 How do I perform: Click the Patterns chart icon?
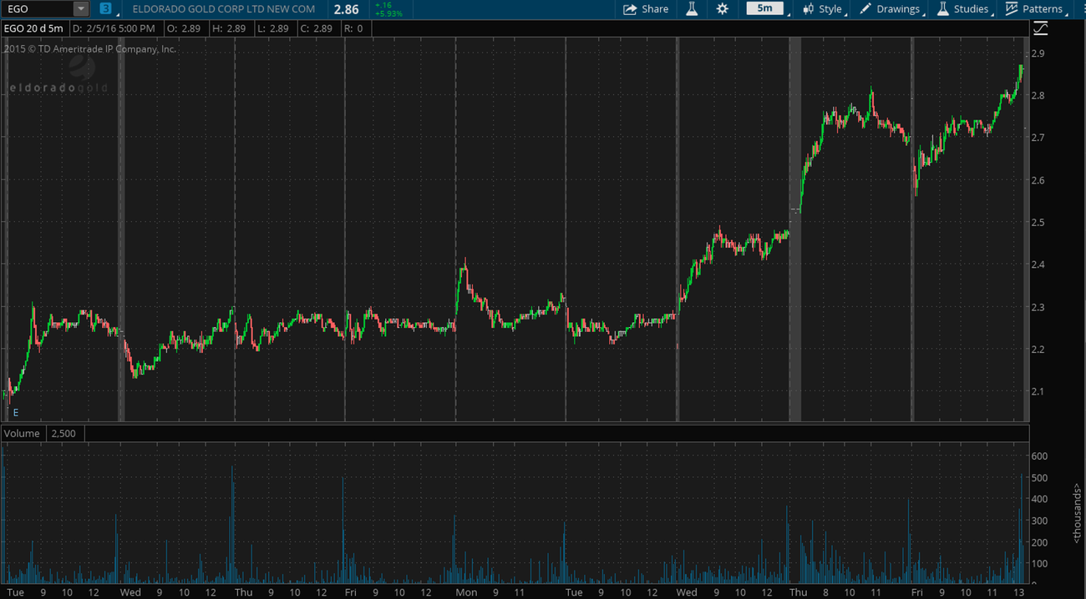[x=1012, y=9]
